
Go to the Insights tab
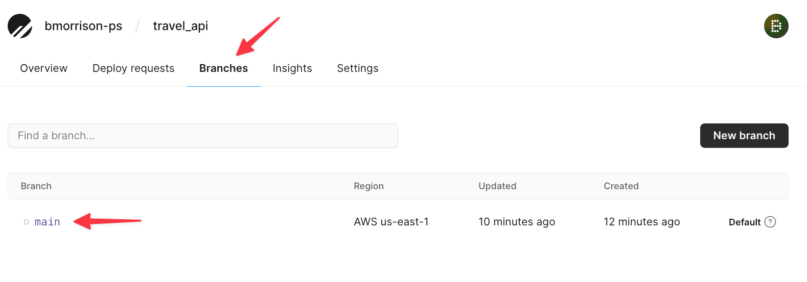[x=292, y=68]
